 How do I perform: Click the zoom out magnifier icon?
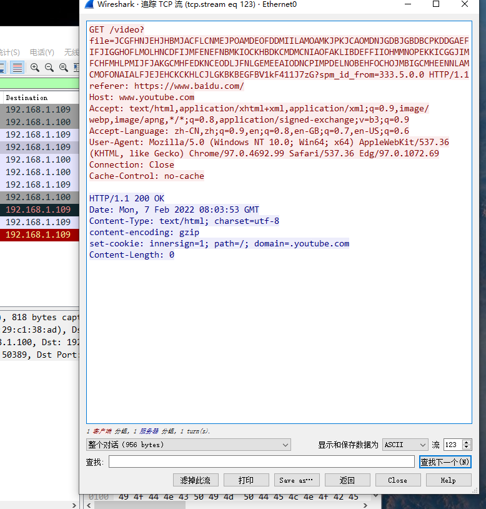tap(49, 68)
